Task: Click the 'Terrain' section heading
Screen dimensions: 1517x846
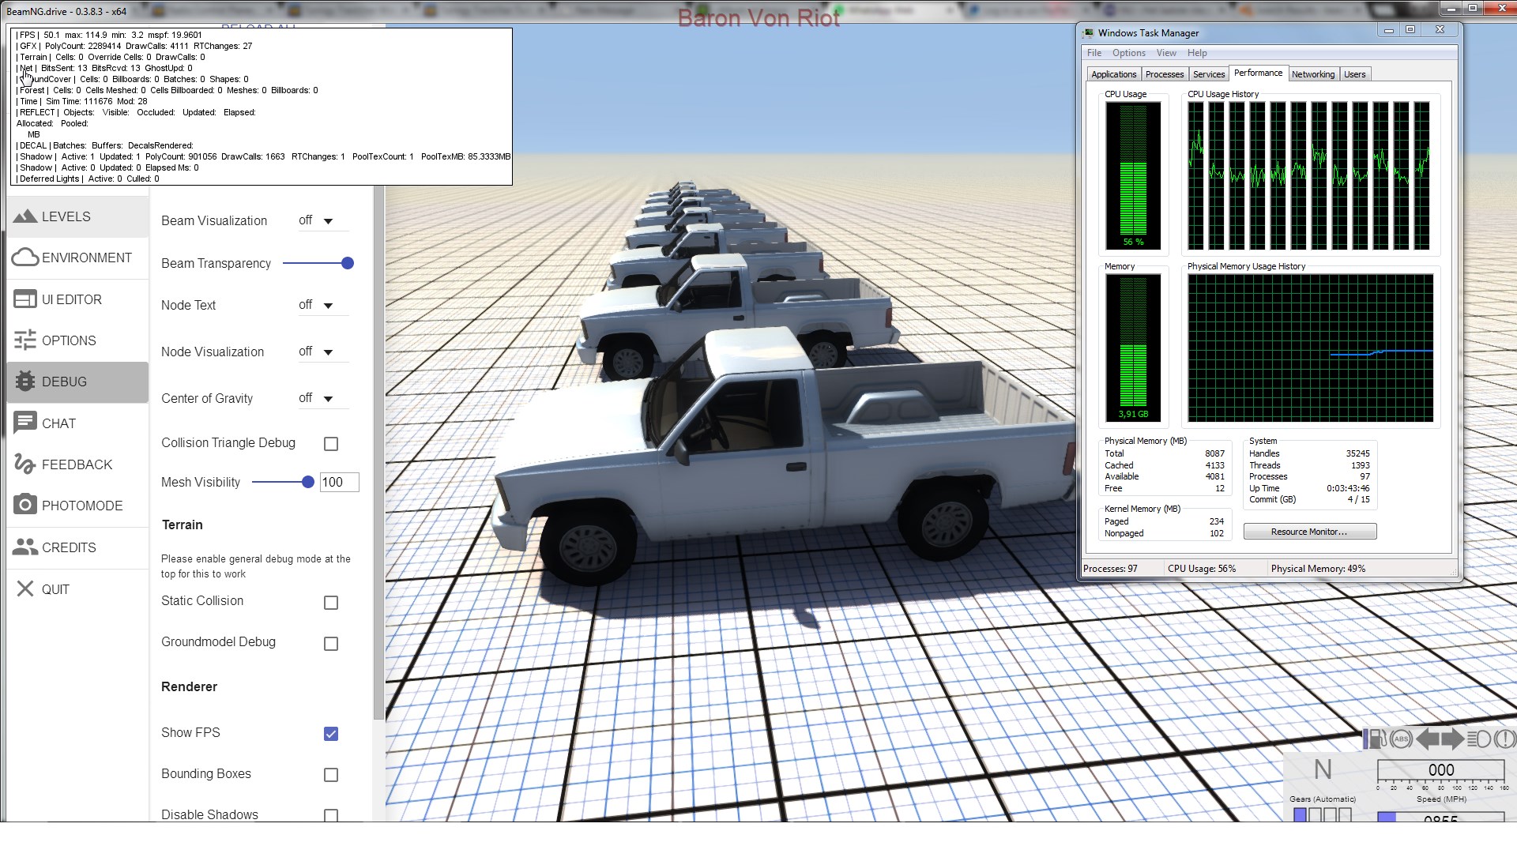Action: (183, 525)
